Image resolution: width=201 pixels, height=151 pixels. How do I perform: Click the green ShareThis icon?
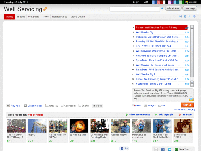(176, 149)
